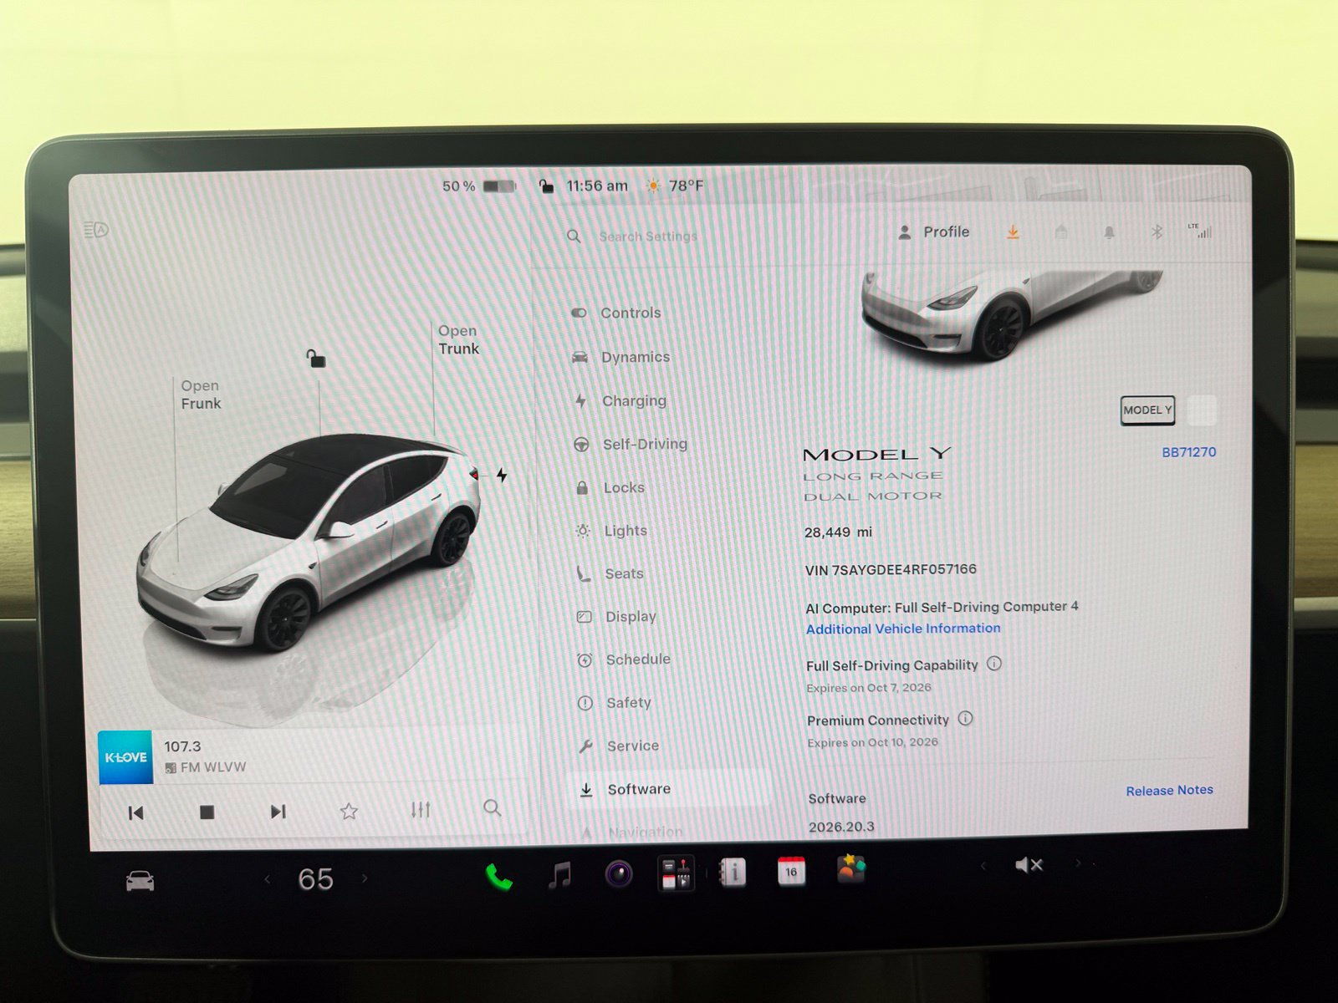Viewport: 1338px width, 1003px height.
Task: Open charge port via lightning bolt icon
Action: click(502, 475)
